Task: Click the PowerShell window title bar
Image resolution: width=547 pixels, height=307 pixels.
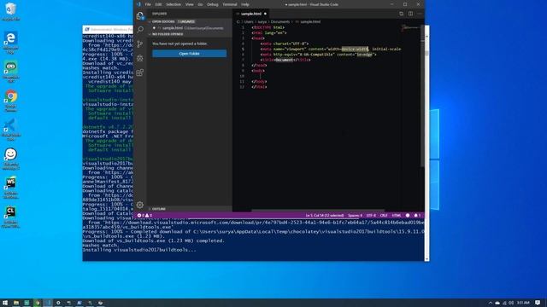Action: tap(109, 30)
